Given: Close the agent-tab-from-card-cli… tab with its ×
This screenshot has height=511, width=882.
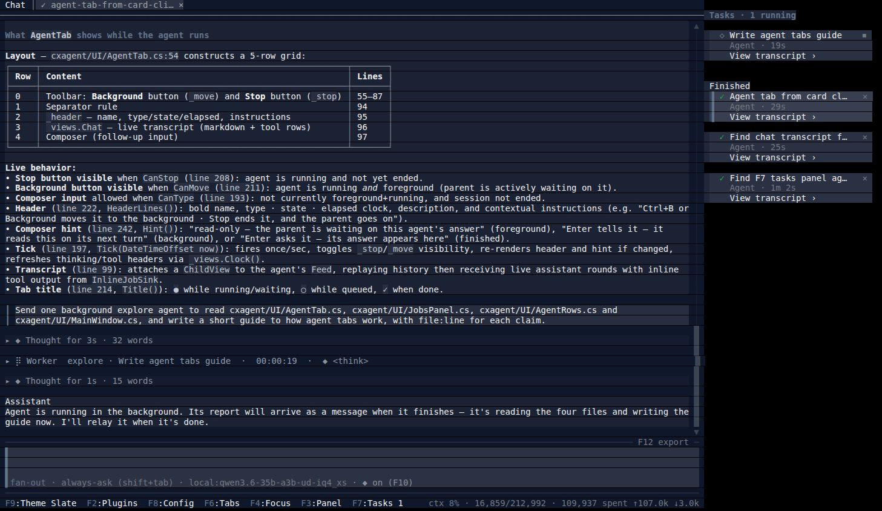Looking at the screenshot, I should coord(180,5).
